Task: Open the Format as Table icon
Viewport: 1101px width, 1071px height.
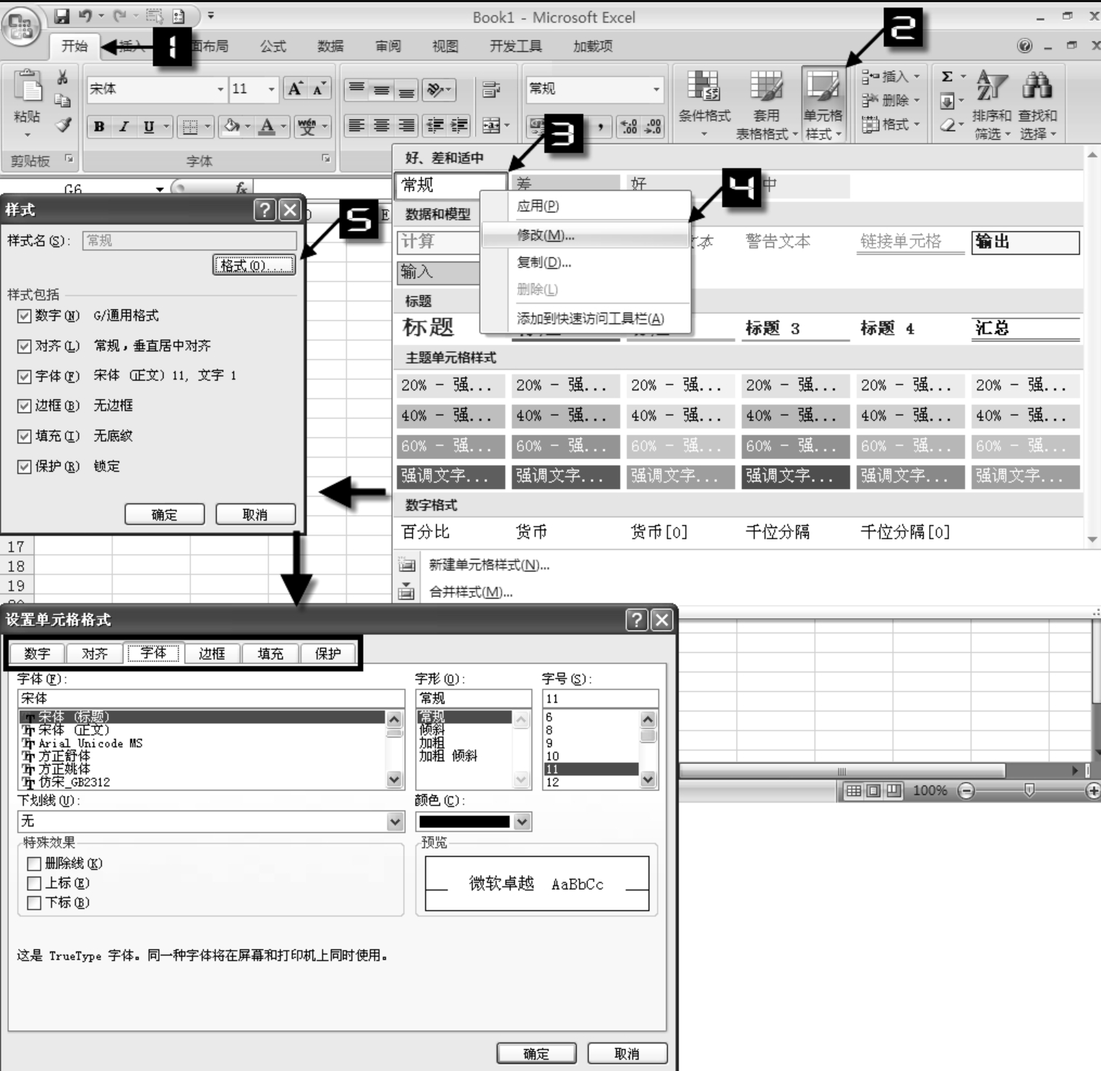Action: pos(766,86)
